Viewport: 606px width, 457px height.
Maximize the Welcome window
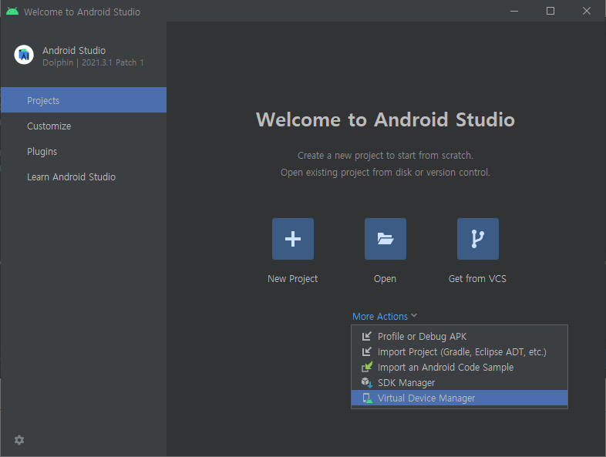(550, 11)
